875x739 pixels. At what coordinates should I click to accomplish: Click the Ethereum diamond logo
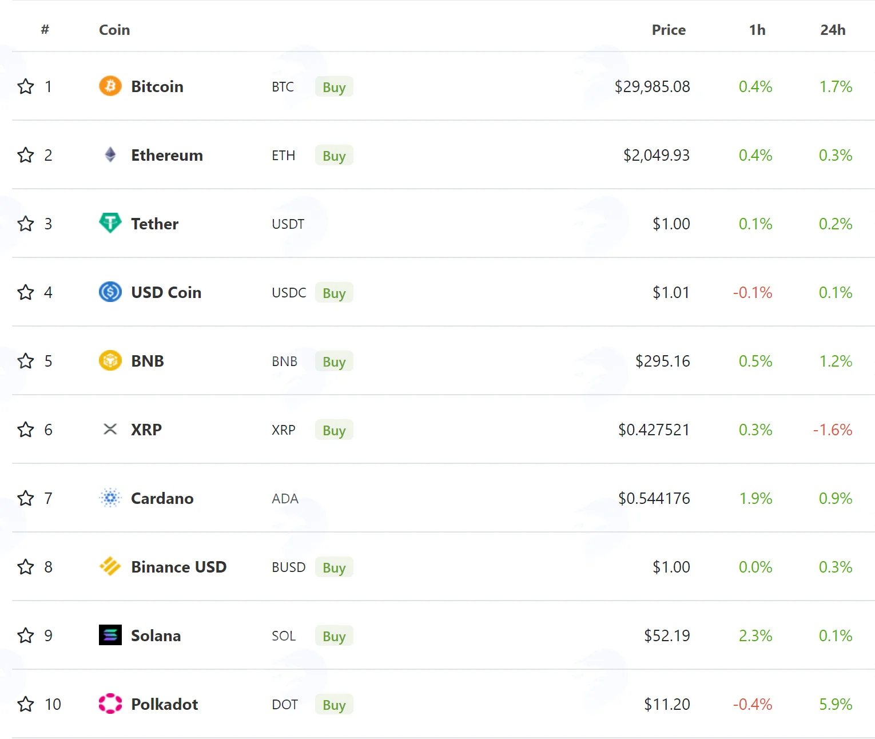point(110,154)
